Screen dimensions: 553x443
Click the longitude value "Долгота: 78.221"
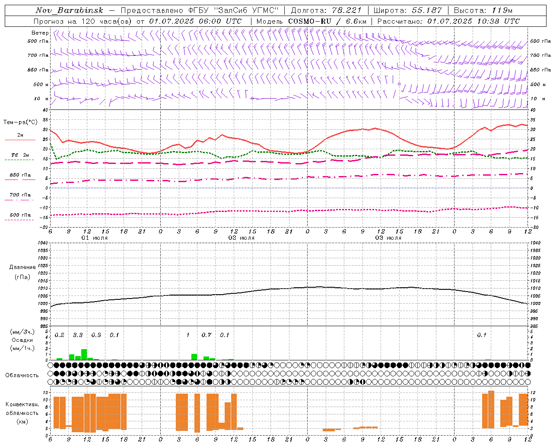coord(326,10)
